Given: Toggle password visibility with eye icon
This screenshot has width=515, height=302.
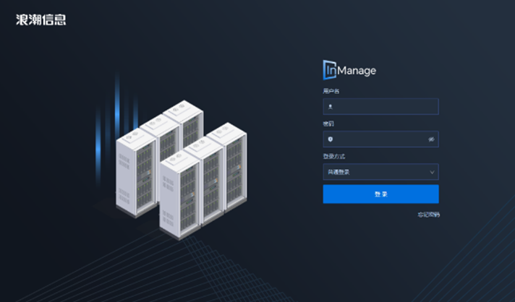Looking at the screenshot, I should pos(430,139).
